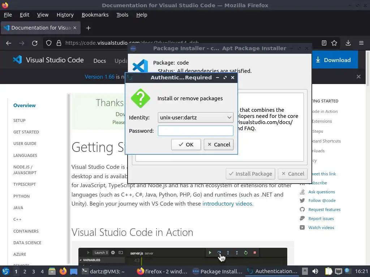Image resolution: width=370 pixels, height=277 pixels.
Task: Open file manager icon in taskbar
Action: tap(52, 271)
